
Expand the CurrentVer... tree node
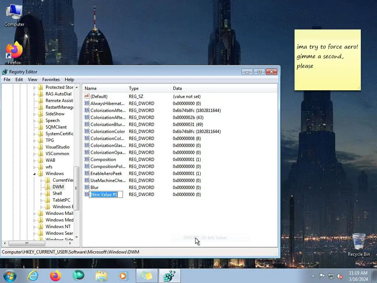coord(41,180)
